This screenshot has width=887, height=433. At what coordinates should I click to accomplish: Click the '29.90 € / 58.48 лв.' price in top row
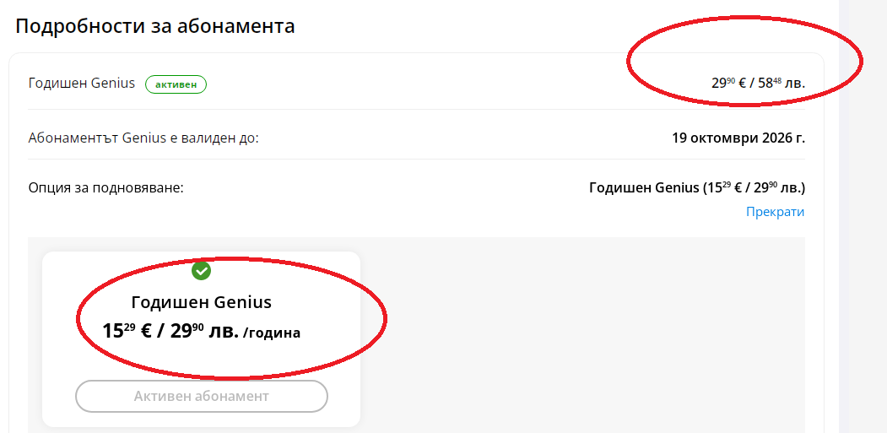(758, 84)
